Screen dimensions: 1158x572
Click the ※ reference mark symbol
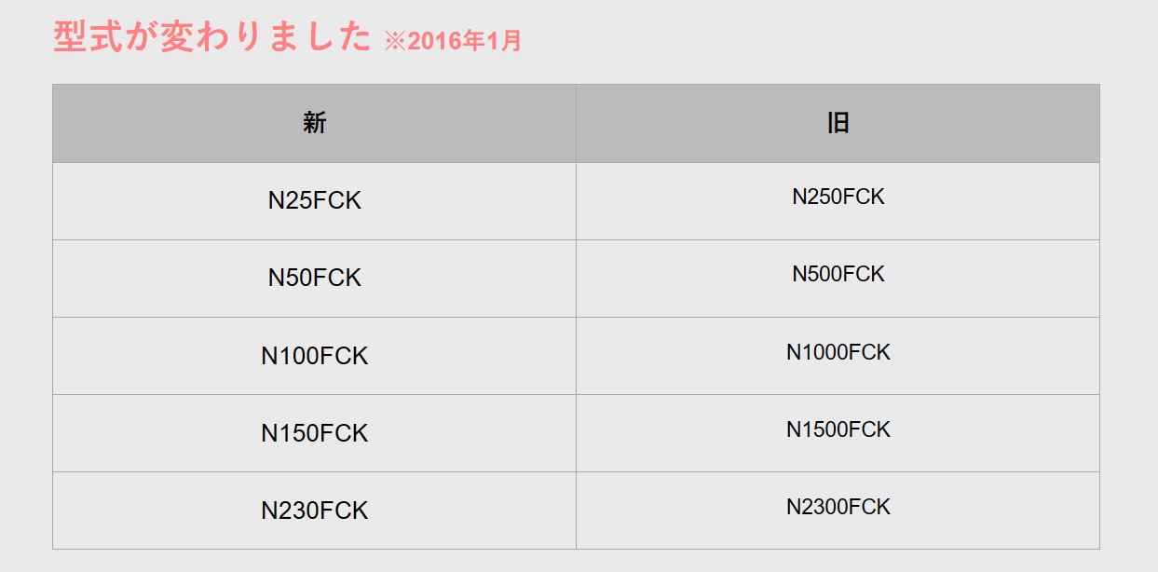coord(395,42)
